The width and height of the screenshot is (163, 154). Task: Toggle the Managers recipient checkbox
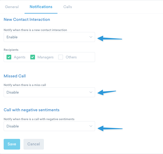click(33, 57)
